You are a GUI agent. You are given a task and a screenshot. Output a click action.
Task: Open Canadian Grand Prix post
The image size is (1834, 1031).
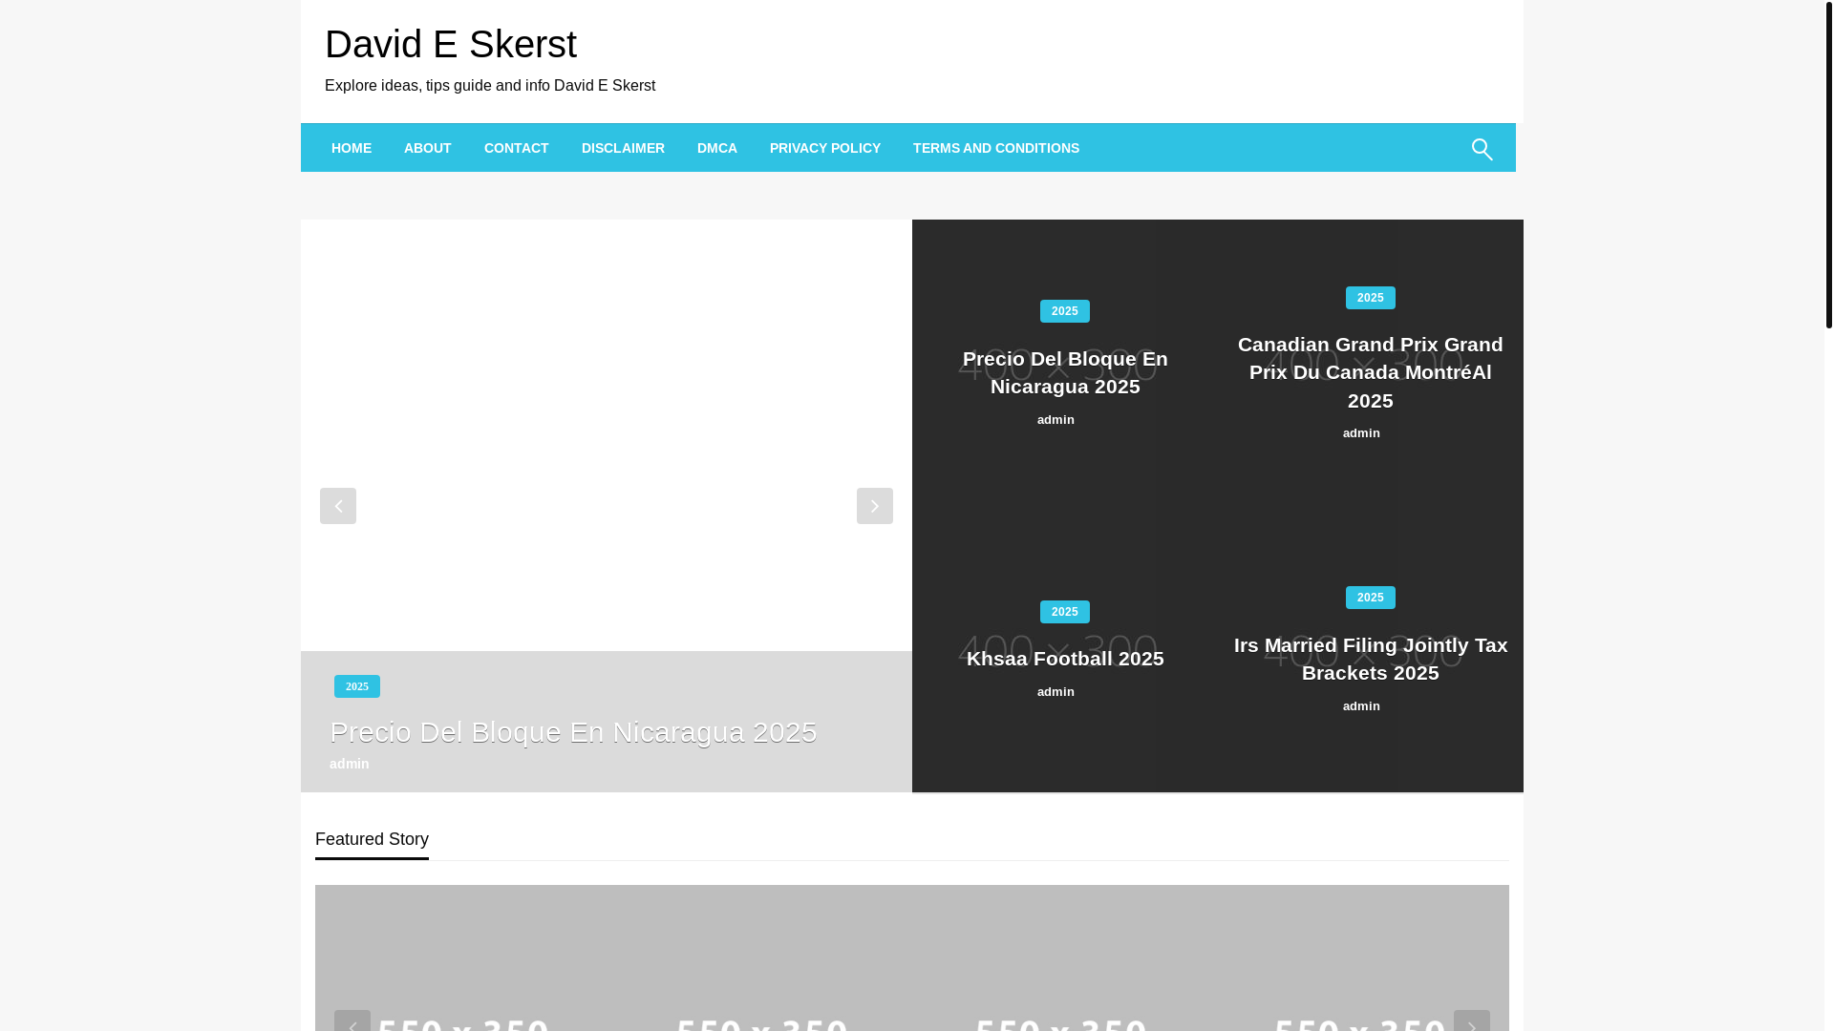pos(1371,372)
